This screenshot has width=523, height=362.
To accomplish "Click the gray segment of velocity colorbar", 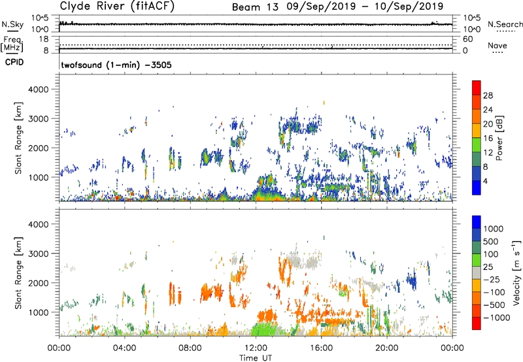I will [x=477, y=272].
